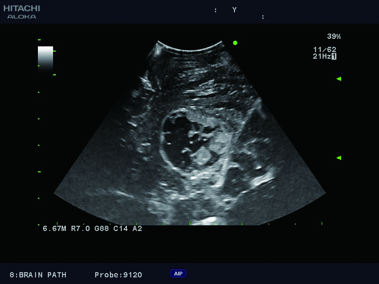This screenshot has height=284, width=379.
Task: Select the frame counter showing 11/62
Action: [x=325, y=49]
